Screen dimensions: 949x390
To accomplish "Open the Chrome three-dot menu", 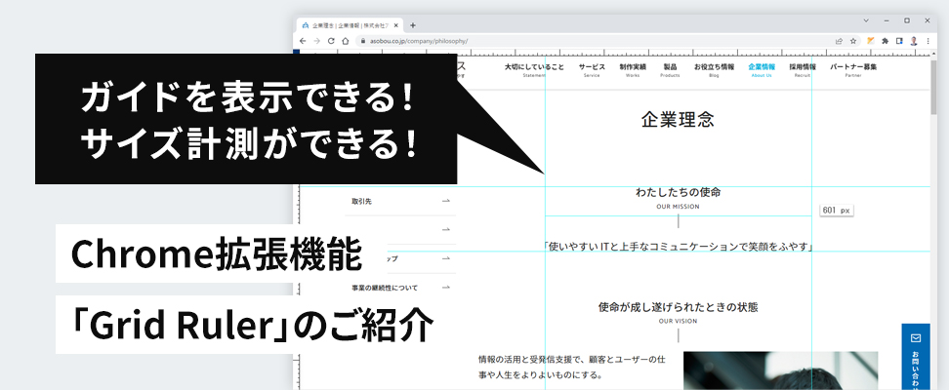I will point(928,41).
